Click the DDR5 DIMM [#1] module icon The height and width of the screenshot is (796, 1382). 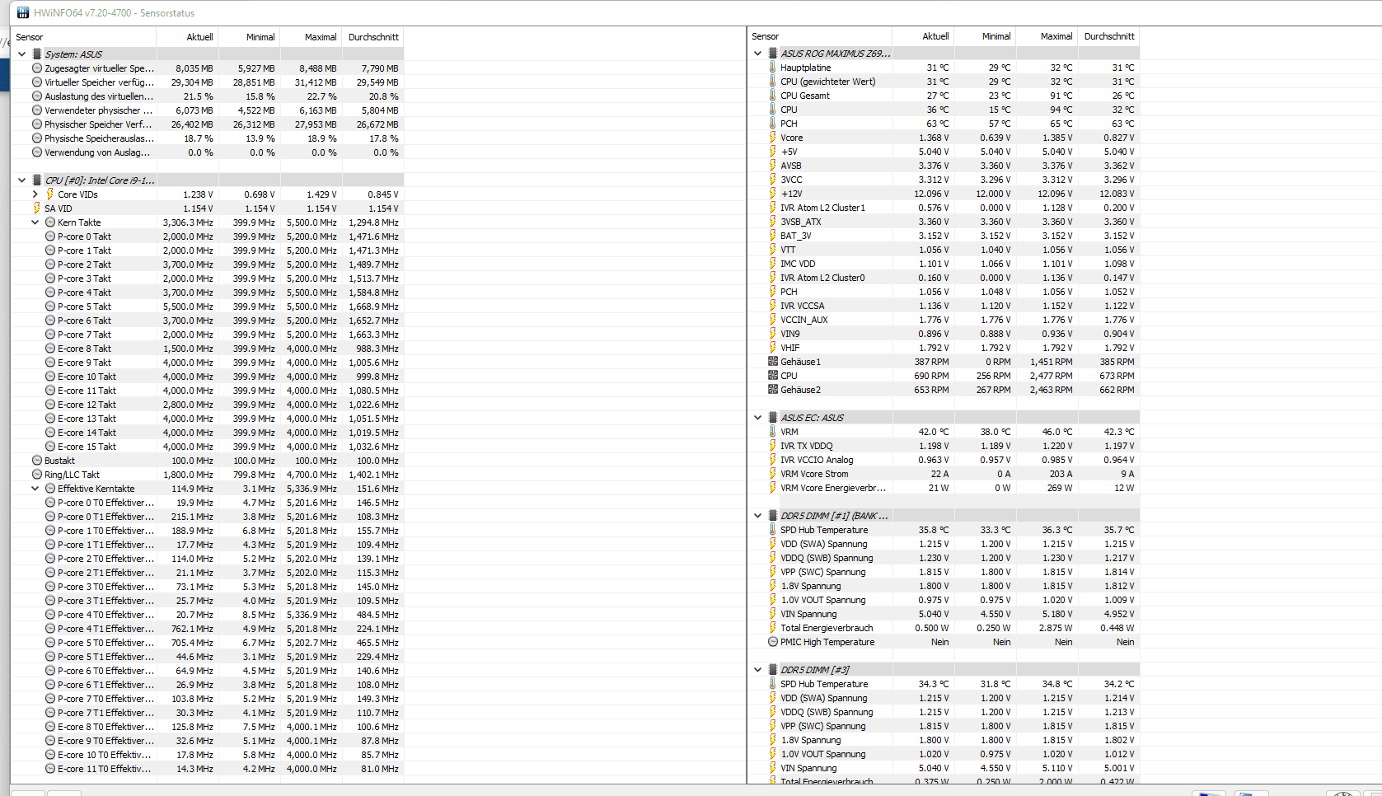[x=773, y=516]
